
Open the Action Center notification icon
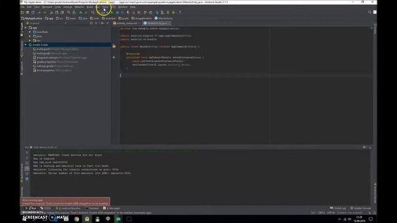tap(371, 219)
